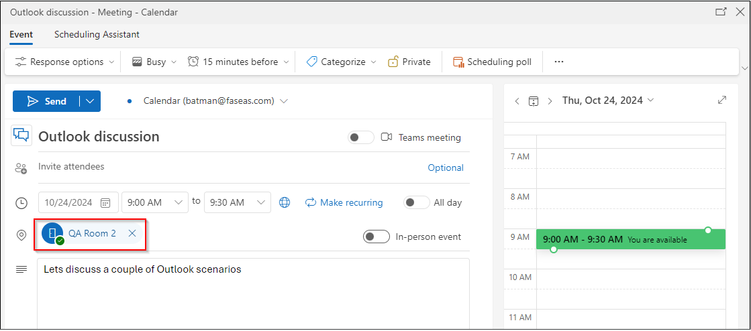Screen dimensions: 751x331
Task: Click the Teams meeting camera icon
Action: 387,137
